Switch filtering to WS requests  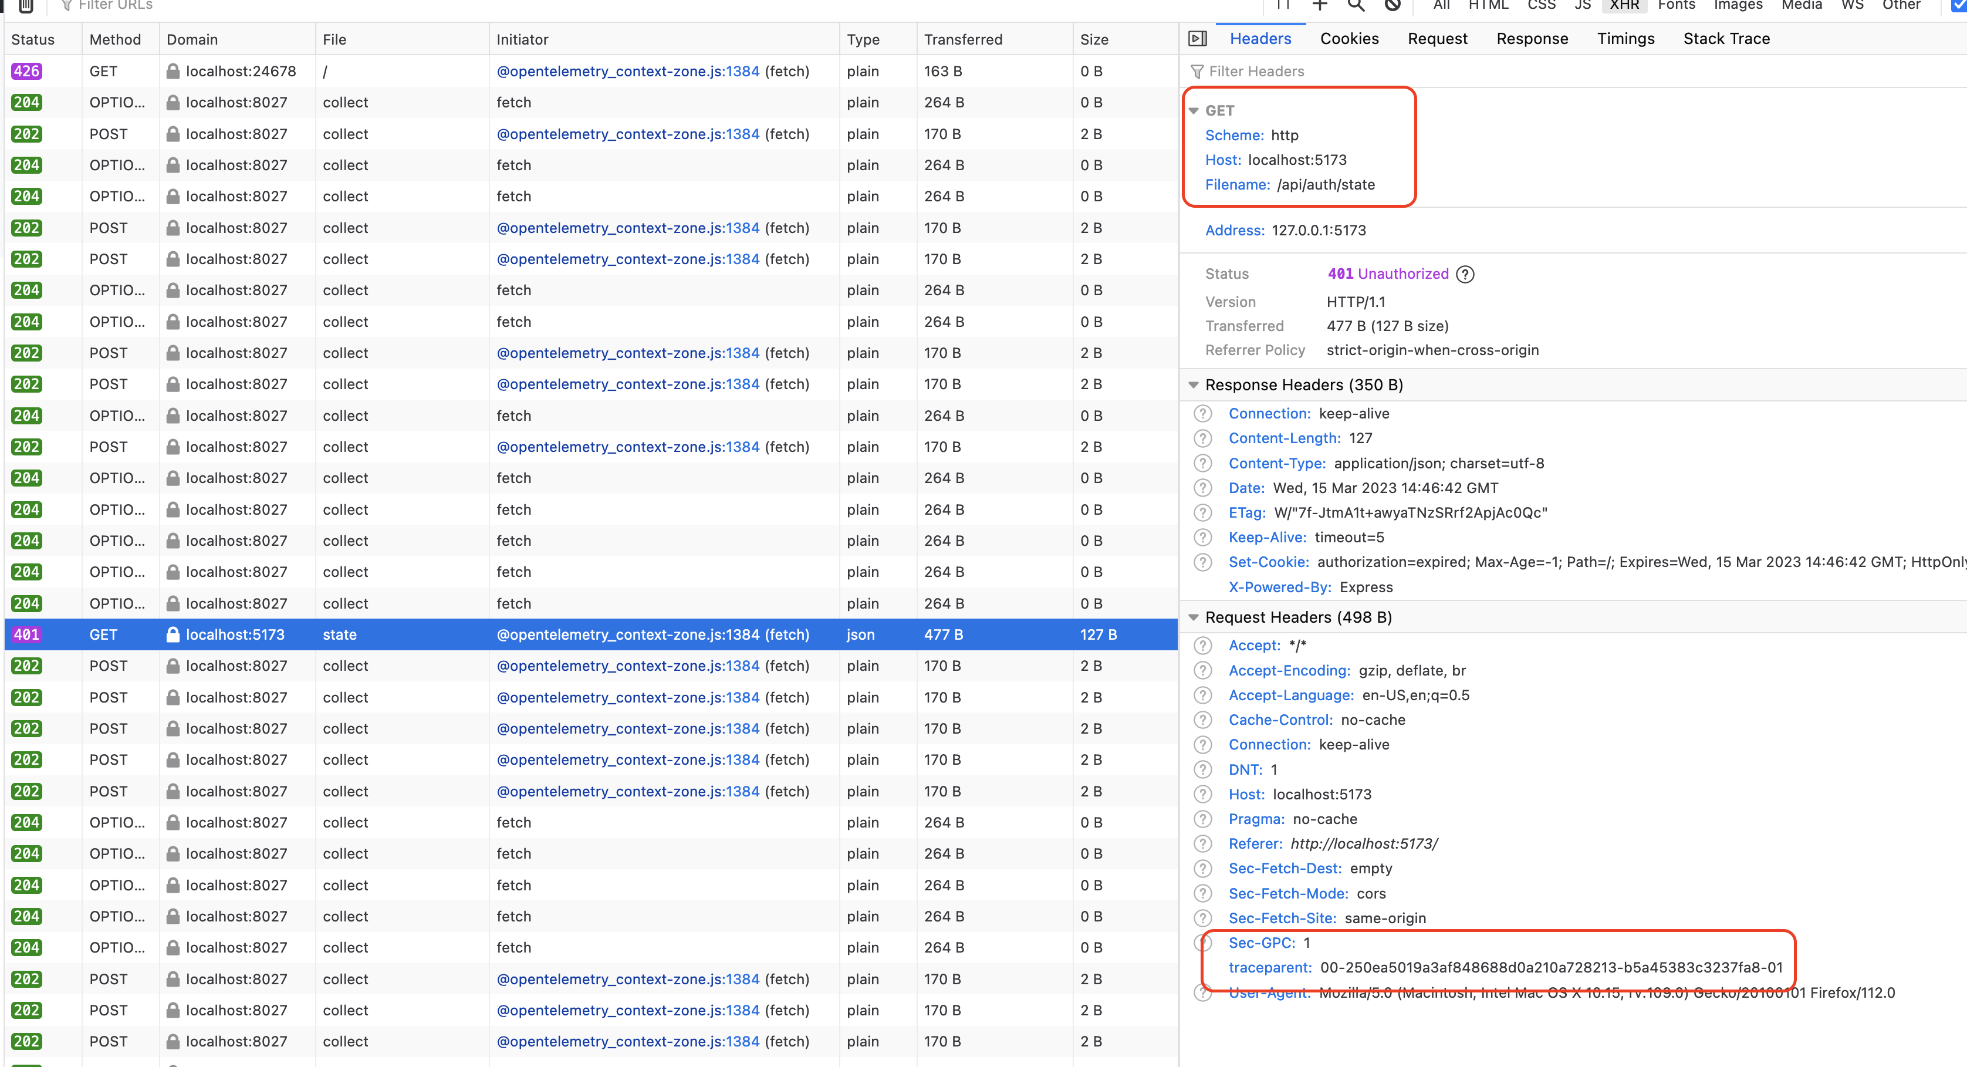click(x=1851, y=6)
